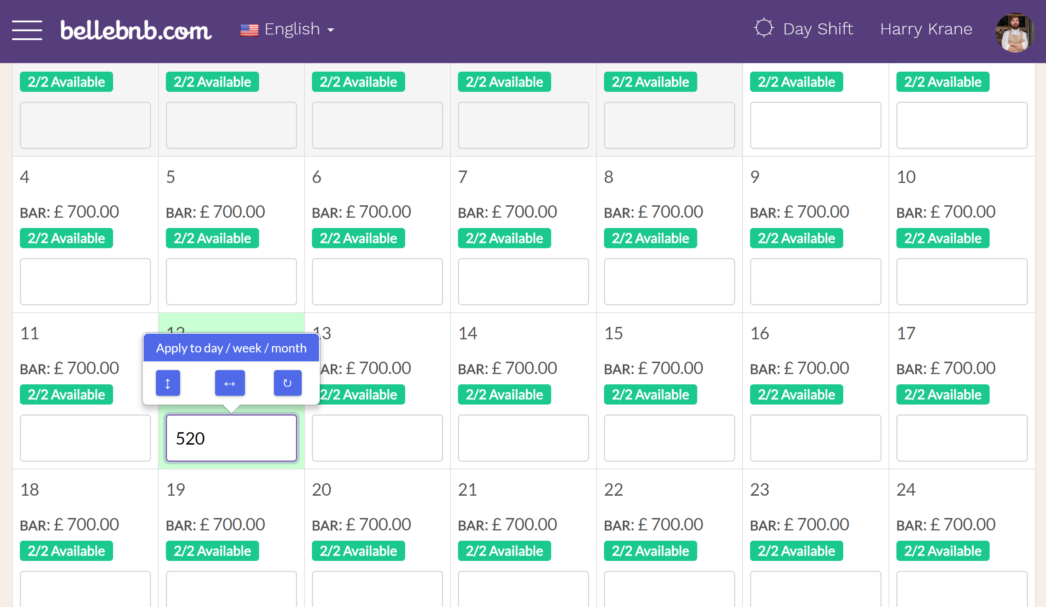The width and height of the screenshot is (1046, 607).
Task: Click the 2/2 Available badge on day 10
Action: coord(942,238)
